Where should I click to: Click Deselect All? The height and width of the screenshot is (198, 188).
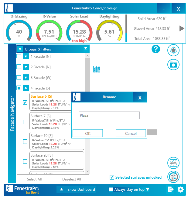coord(72,179)
